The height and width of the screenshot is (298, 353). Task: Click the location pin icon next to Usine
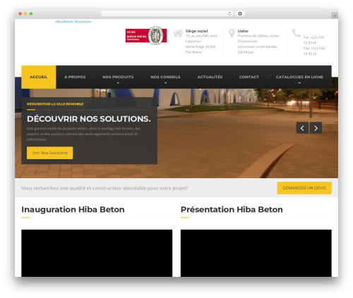click(x=232, y=33)
